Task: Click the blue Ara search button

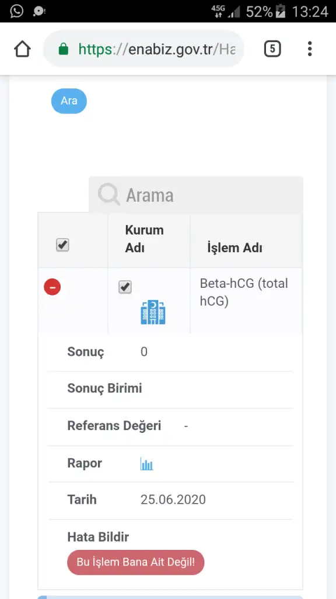Action: click(x=69, y=101)
